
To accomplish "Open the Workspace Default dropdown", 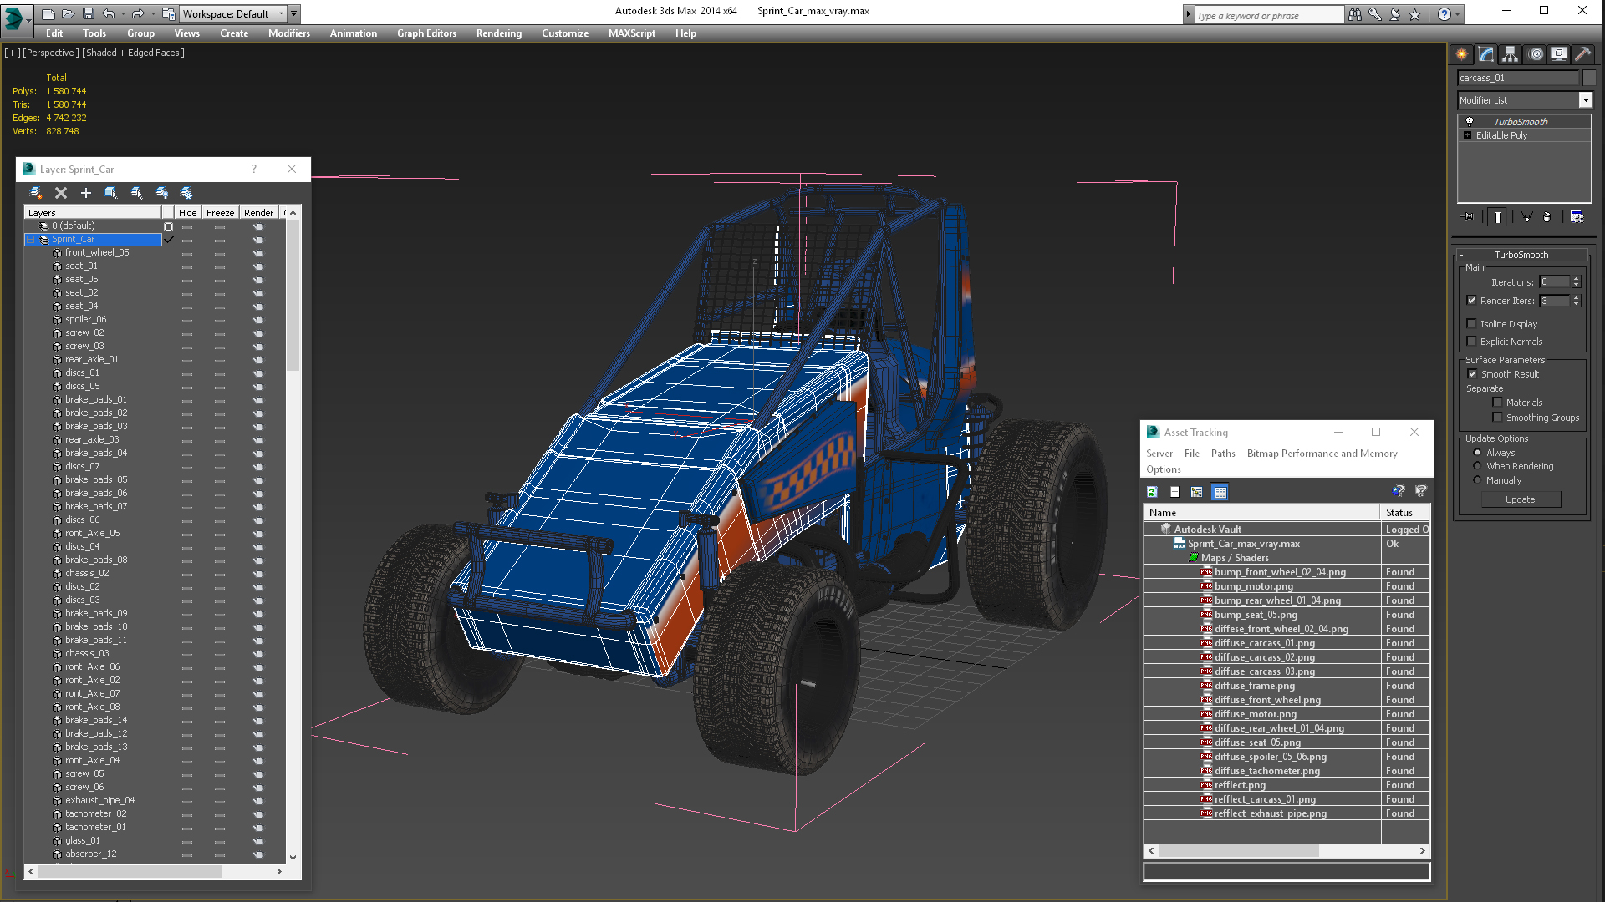I will 281,13.
